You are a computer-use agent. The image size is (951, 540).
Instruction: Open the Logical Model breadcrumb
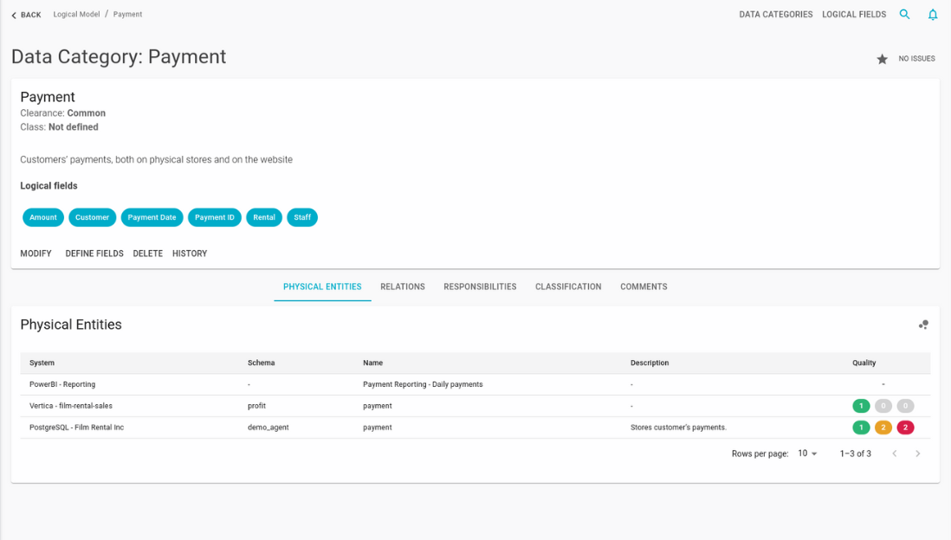coord(76,14)
